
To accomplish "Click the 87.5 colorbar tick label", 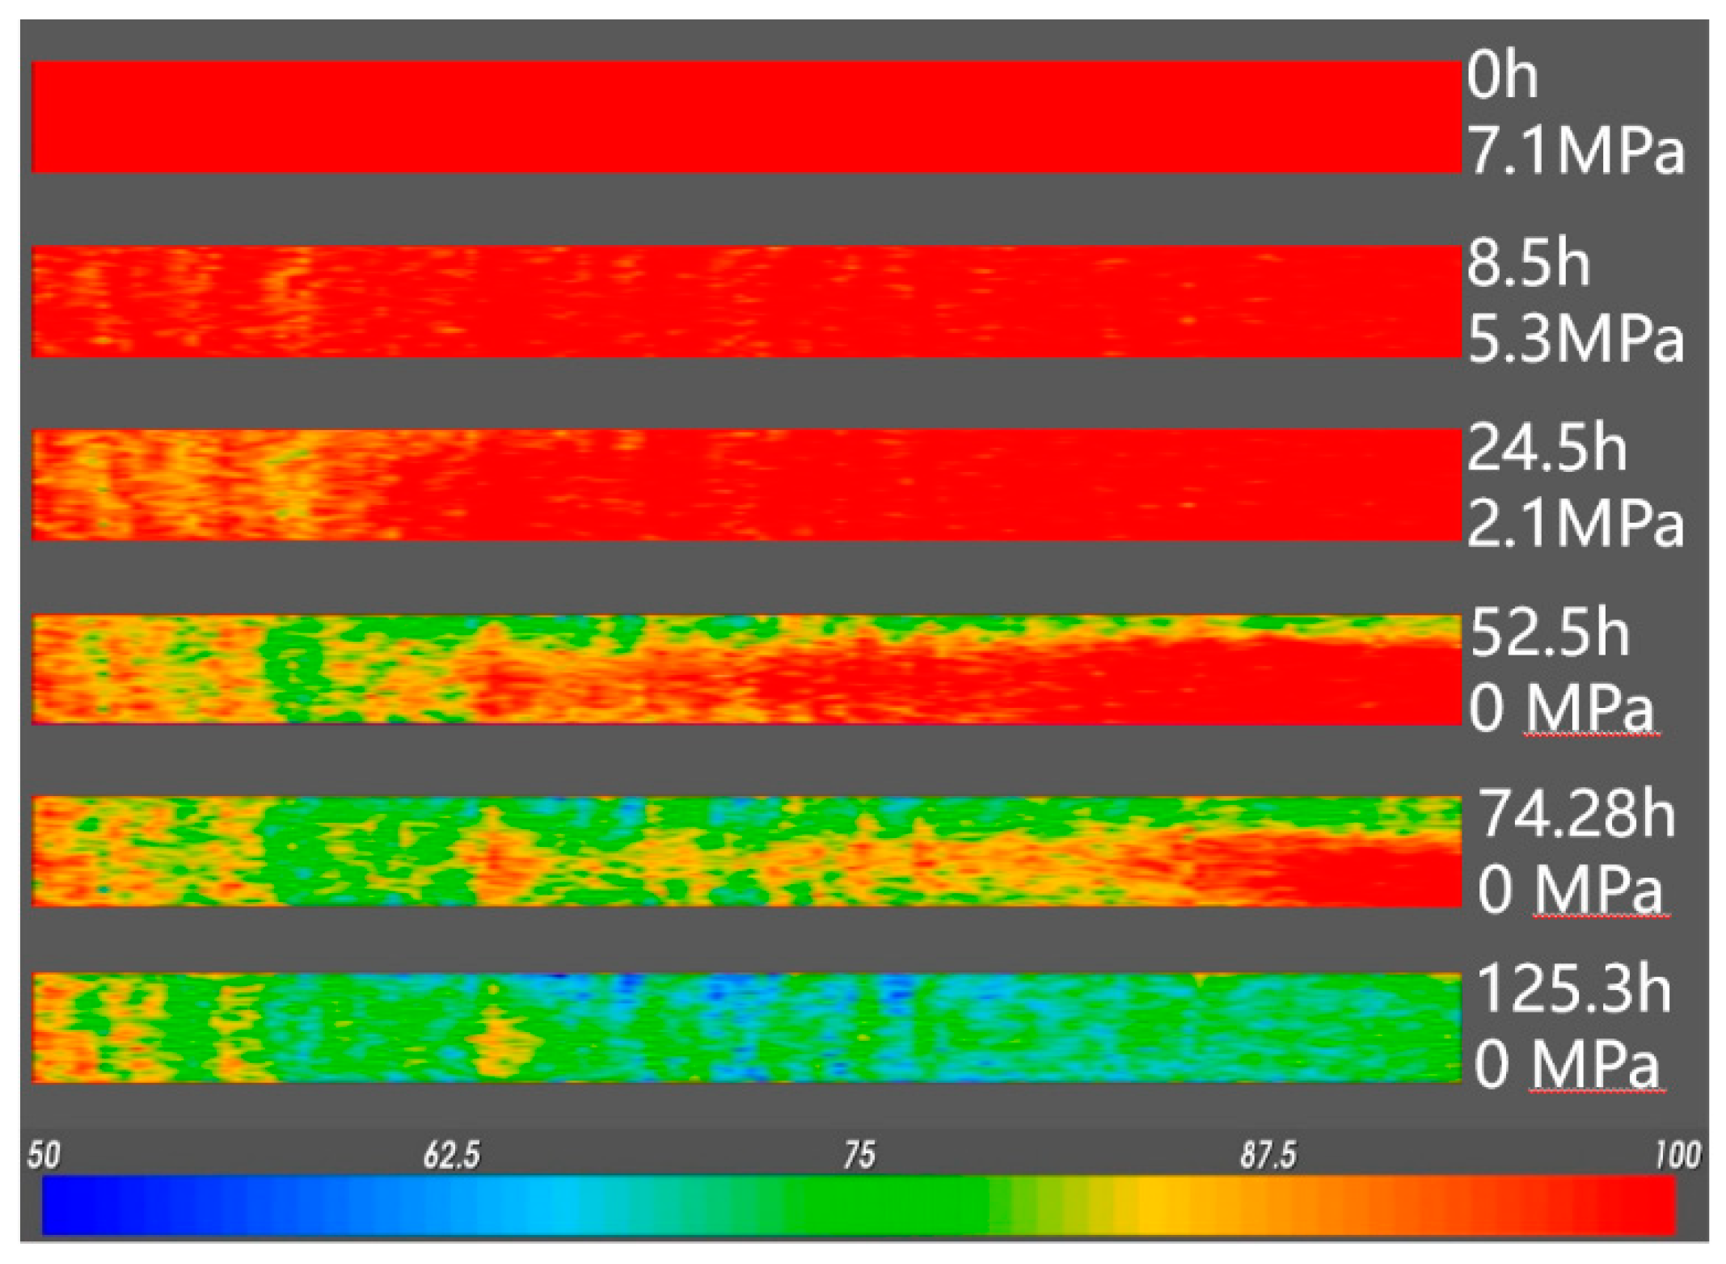I will pyautogui.click(x=1268, y=1156).
